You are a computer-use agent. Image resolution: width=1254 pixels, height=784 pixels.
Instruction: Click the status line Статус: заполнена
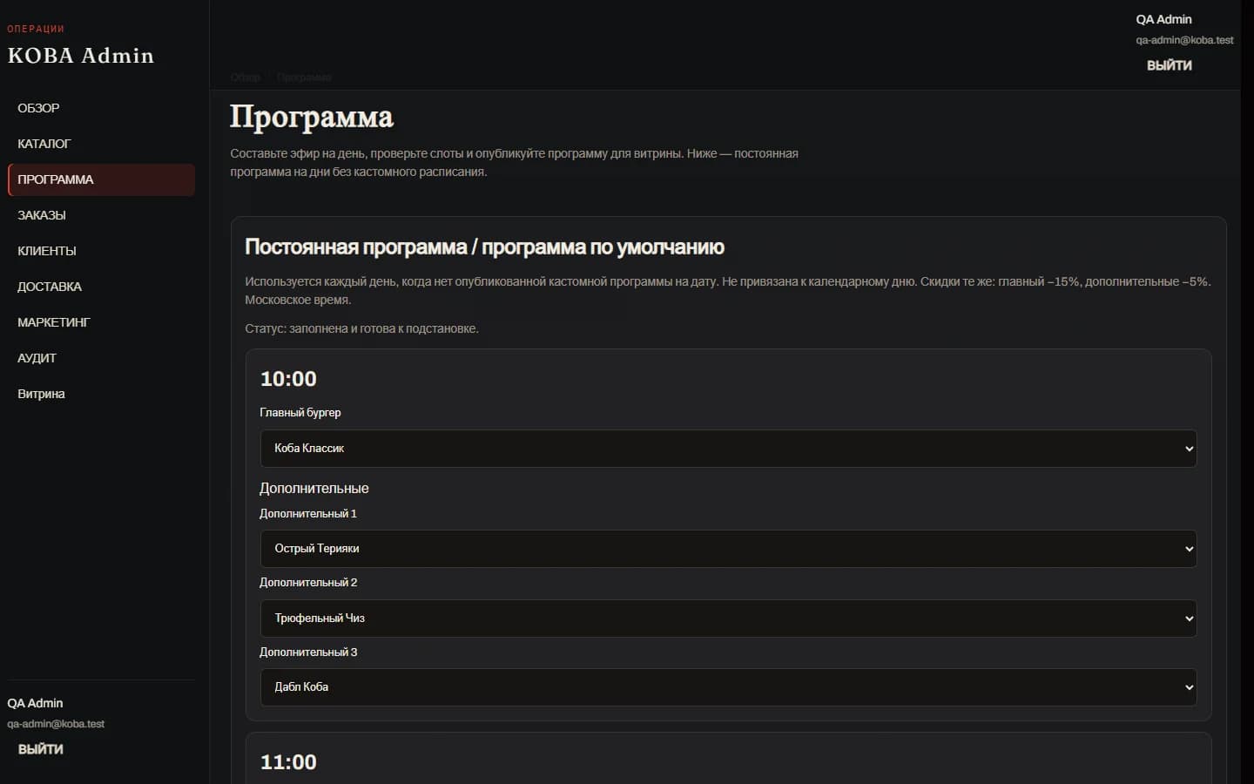click(x=361, y=328)
